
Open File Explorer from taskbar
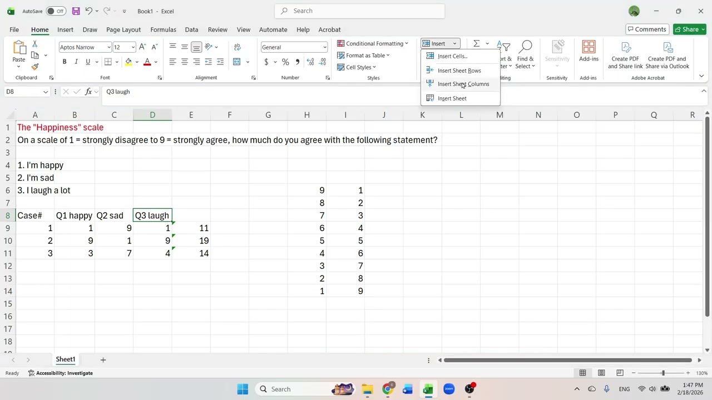coord(367,389)
